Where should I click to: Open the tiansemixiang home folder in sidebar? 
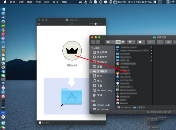click(102, 91)
